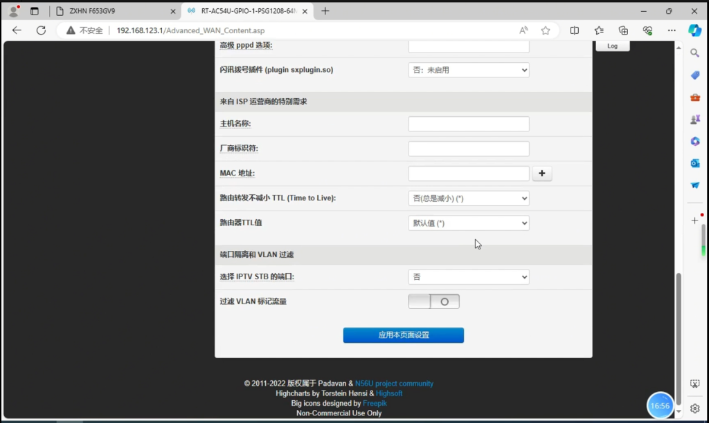
Task: Open the shopping tag icon in sidebar
Action: 695,75
